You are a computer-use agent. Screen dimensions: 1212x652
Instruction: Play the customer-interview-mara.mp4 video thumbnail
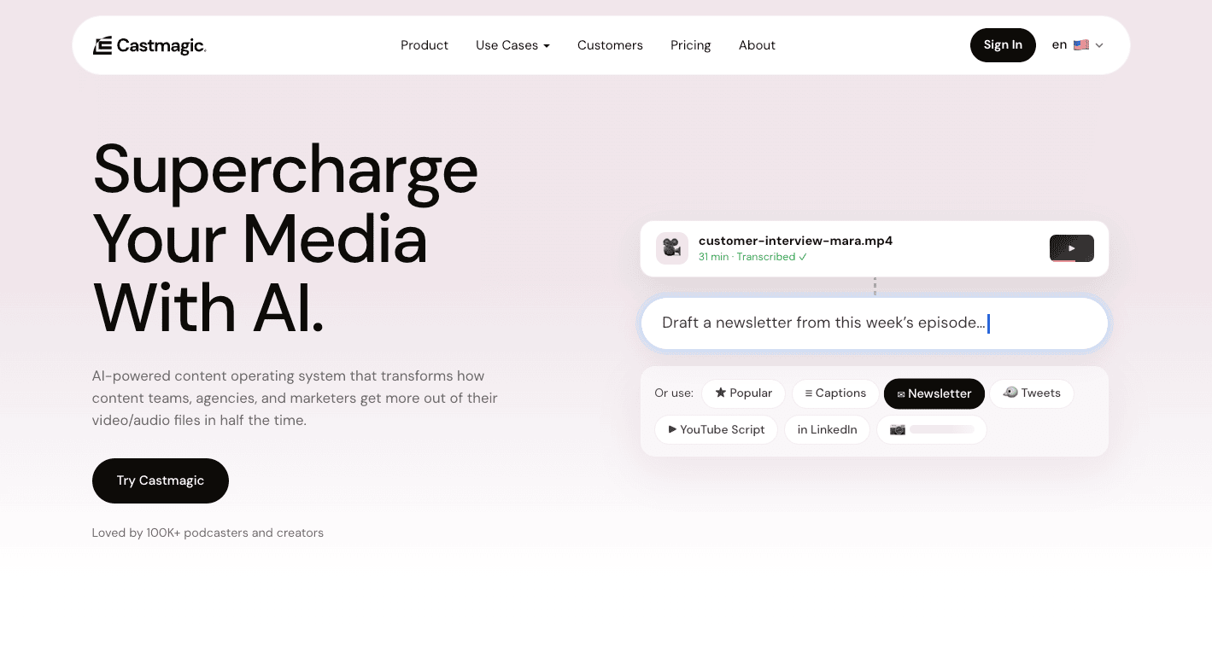pyautogui.click(x=1072, y=248)
